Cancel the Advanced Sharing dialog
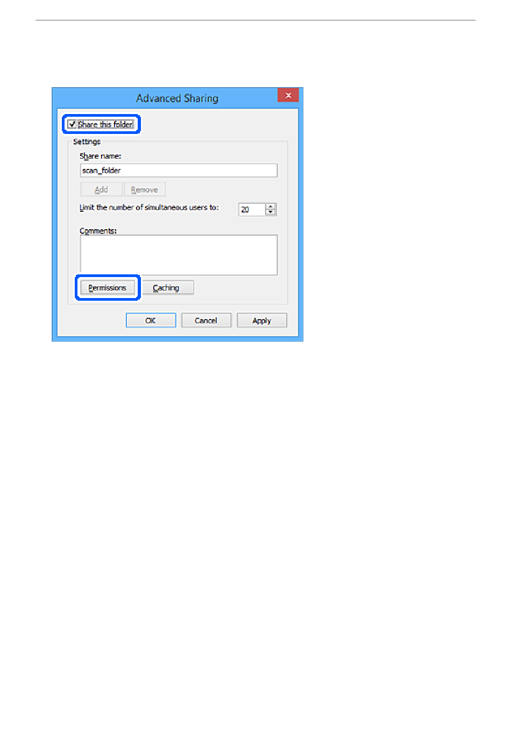This screenshot has width=511, height=737. (206, 321)
